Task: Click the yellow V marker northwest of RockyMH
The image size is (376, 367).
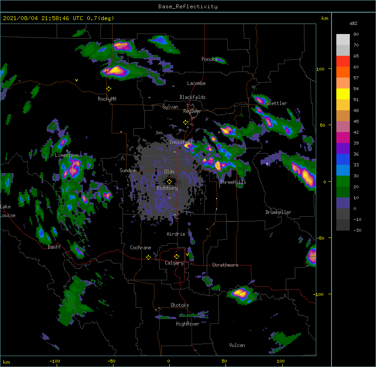Action: (76, 80)
